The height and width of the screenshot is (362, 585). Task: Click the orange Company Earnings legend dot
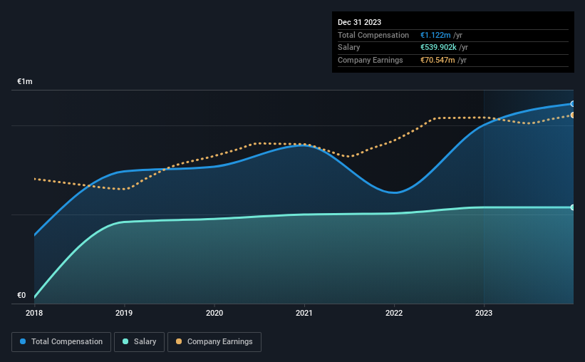[x=179, y=341]
